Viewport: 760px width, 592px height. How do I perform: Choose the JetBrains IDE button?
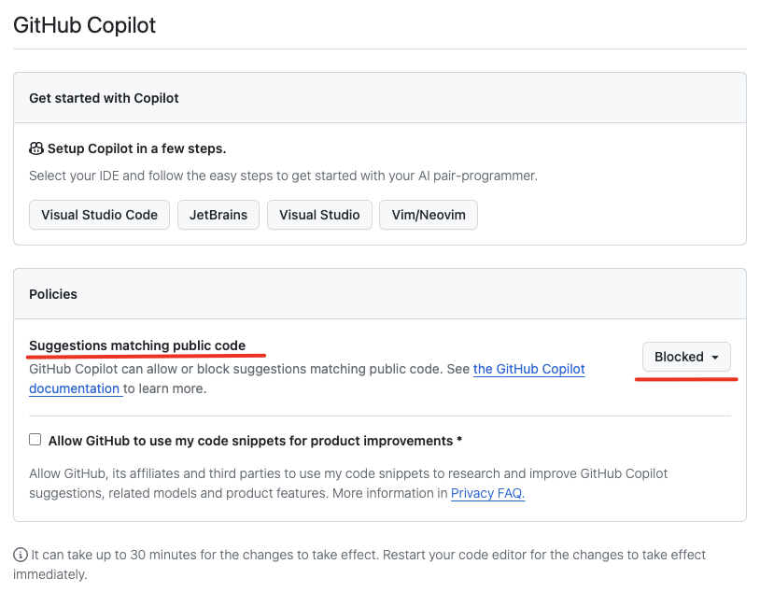(x=218, y=215)
